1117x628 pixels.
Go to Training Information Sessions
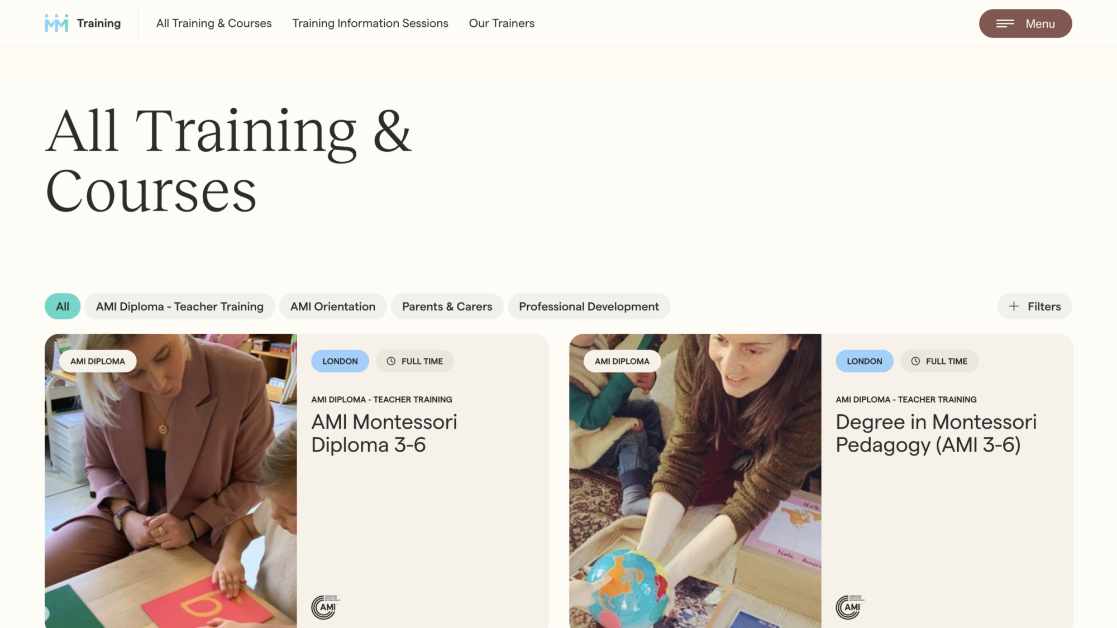pyautogui.click(x=370, y=23)
